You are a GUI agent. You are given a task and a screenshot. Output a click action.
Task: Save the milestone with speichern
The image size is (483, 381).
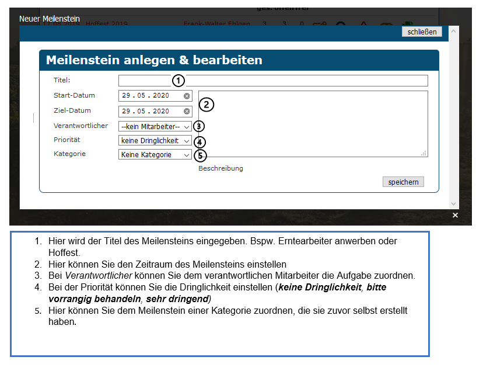click(403, 182)
